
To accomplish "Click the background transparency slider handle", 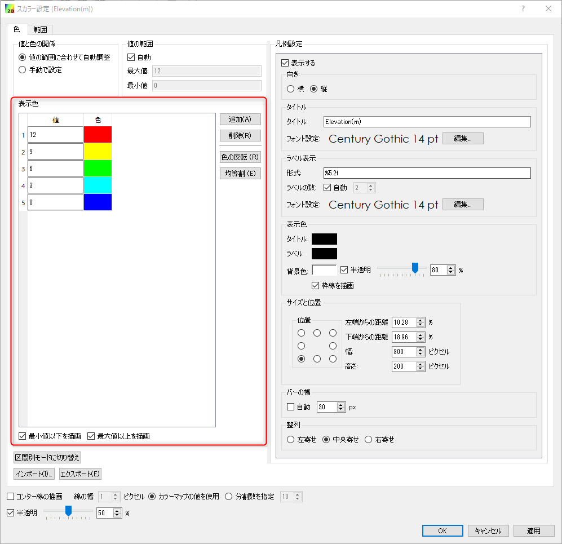I will [415, 268].
